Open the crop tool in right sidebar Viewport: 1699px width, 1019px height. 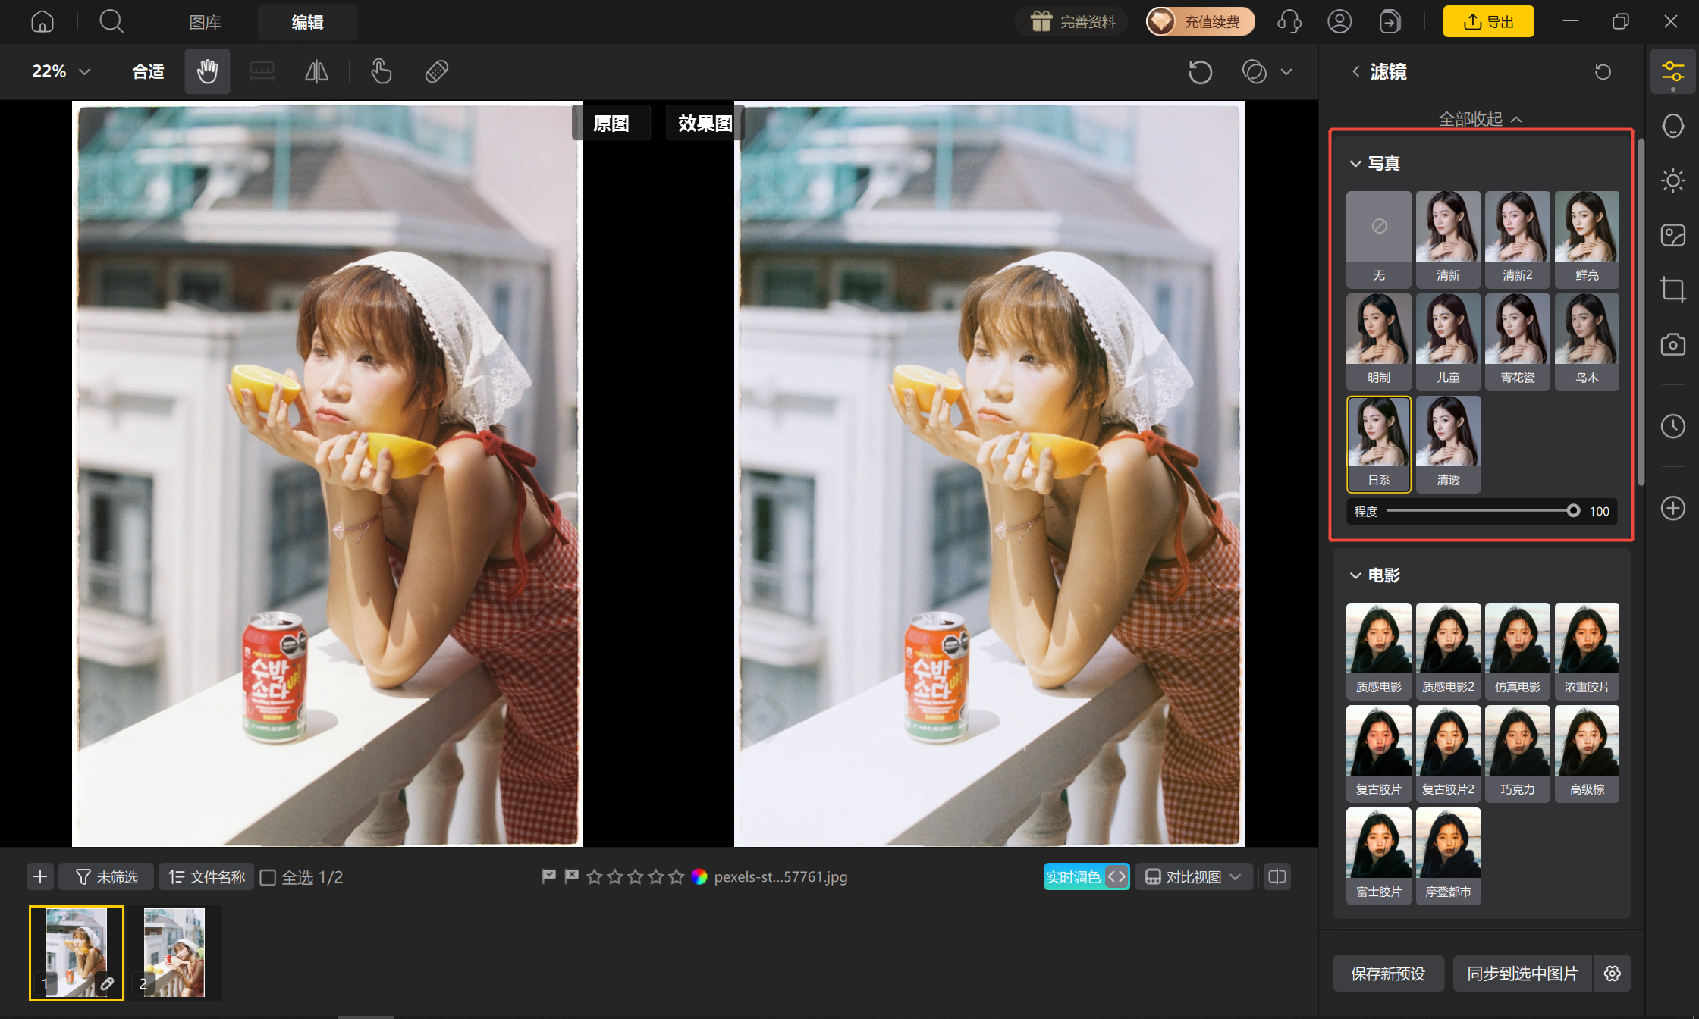coord(1672,290)
